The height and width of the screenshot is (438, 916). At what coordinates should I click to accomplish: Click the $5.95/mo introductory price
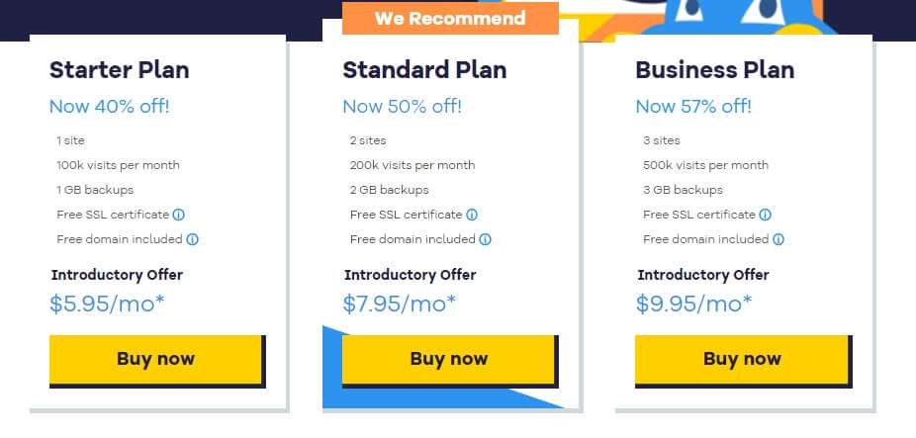pos(107,304)
